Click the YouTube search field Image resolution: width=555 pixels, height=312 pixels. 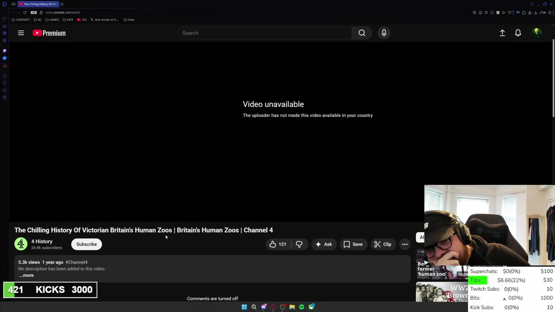coord(264,33)
